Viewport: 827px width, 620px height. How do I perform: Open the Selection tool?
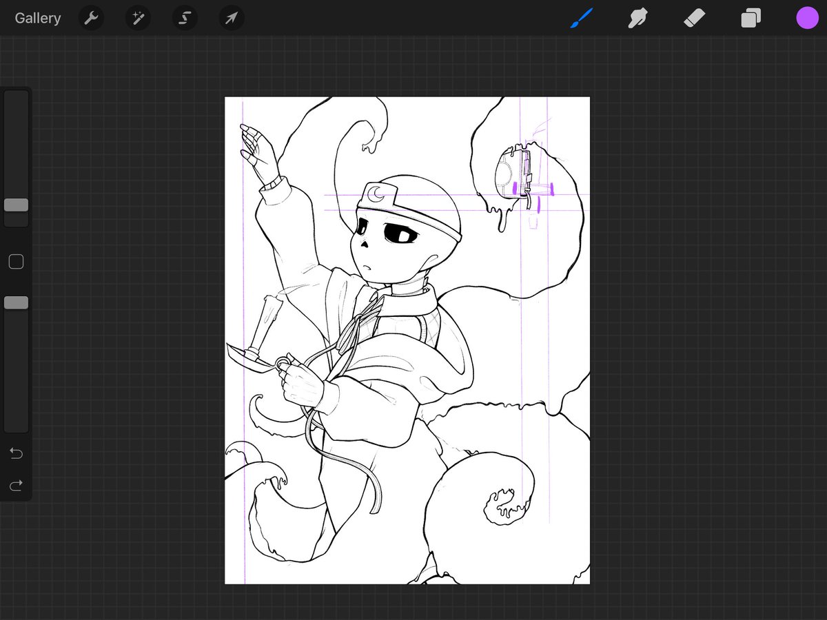184,18
